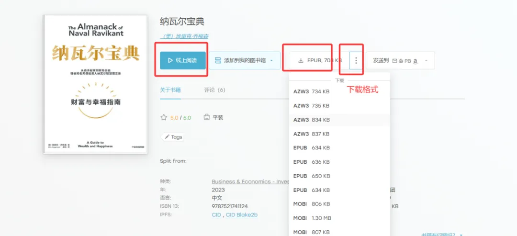This screenshot has width=517, height=236.
Task: Open the CID Blake2b link
Action: 241,215
